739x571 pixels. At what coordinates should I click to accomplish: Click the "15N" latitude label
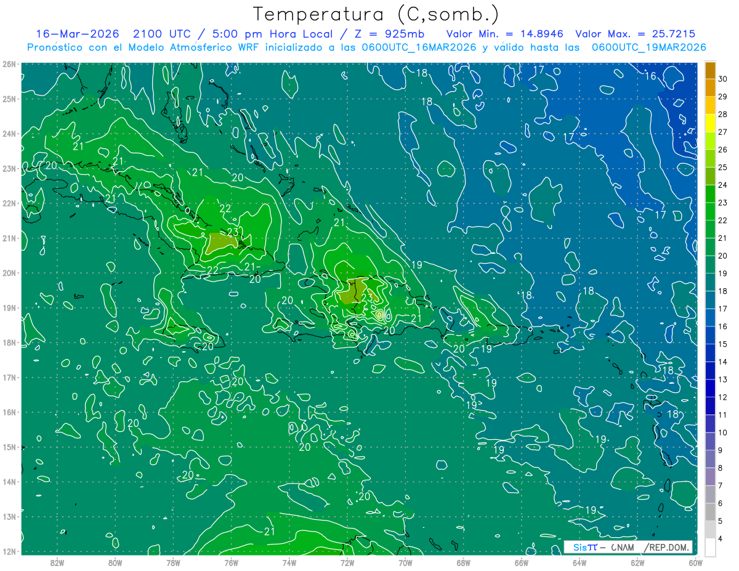tap(9, 447)
